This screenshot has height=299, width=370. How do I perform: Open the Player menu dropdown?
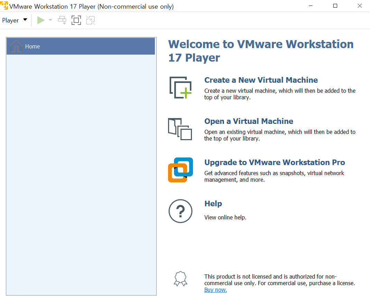tap(15, 20)
